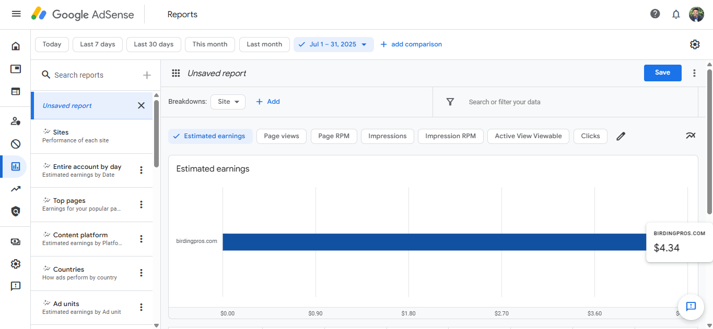Screen dimensions: 713x329
Task: Select the Last 7 days range
Action: (x=98, y=44)
